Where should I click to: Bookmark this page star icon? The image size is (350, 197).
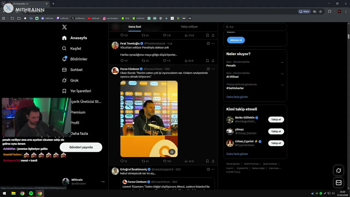coord(320,11)
